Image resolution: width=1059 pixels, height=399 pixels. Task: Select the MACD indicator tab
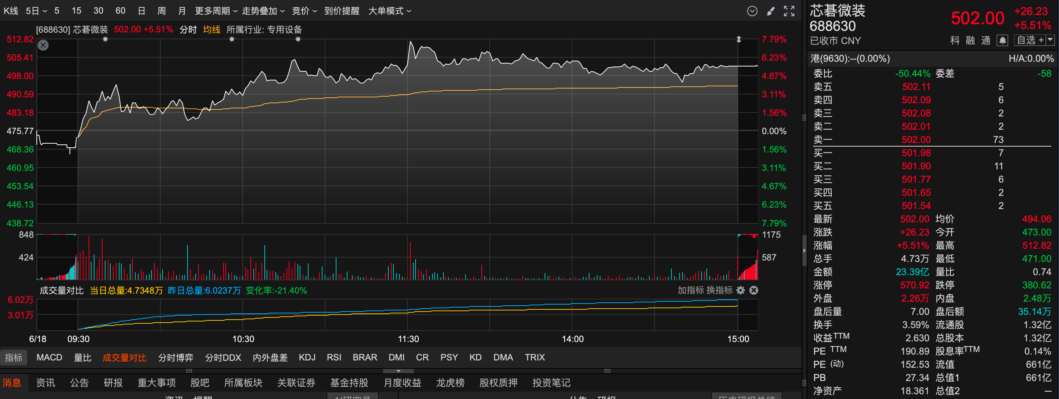pyautogui.click(x=49, y=357)
